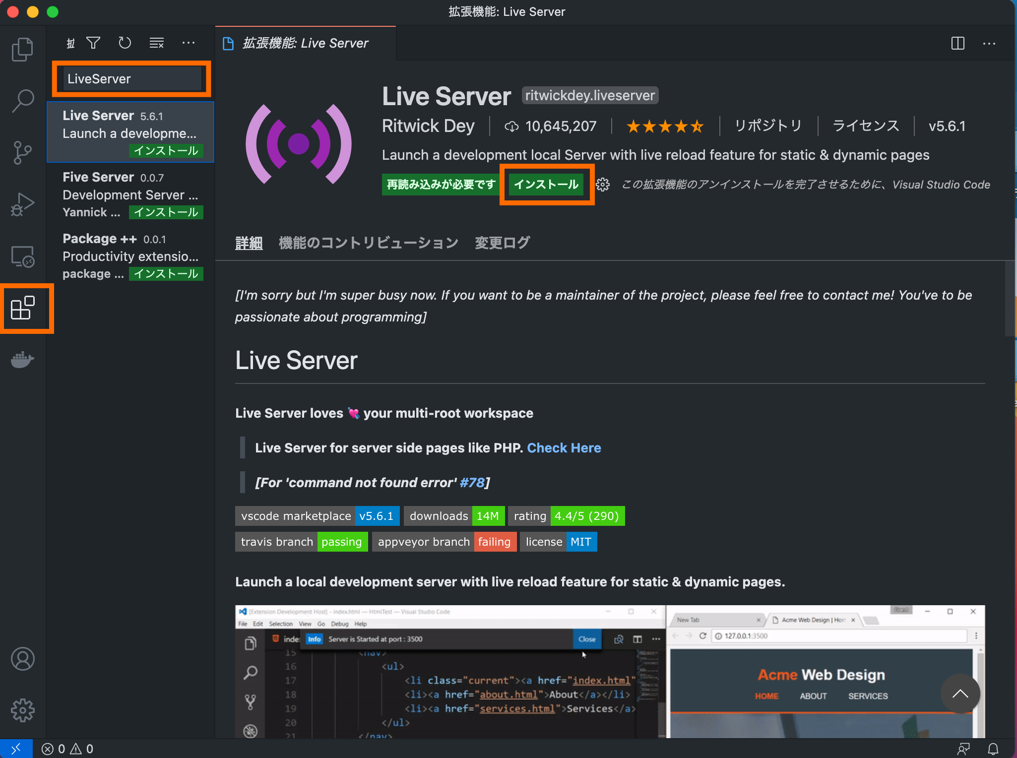The image size is (1017, 758).
Task: Open extensions view More Actions menu
Action: (189, 43)
